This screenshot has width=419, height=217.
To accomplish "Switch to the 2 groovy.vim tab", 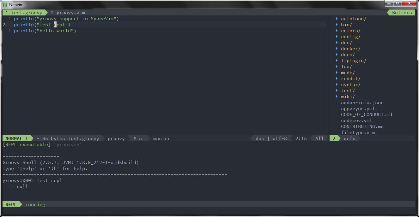I will click(68, 13).
